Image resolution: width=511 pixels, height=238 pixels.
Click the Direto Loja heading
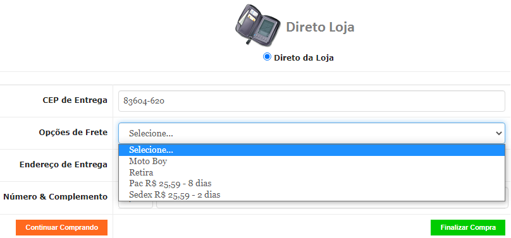(320, 27)
